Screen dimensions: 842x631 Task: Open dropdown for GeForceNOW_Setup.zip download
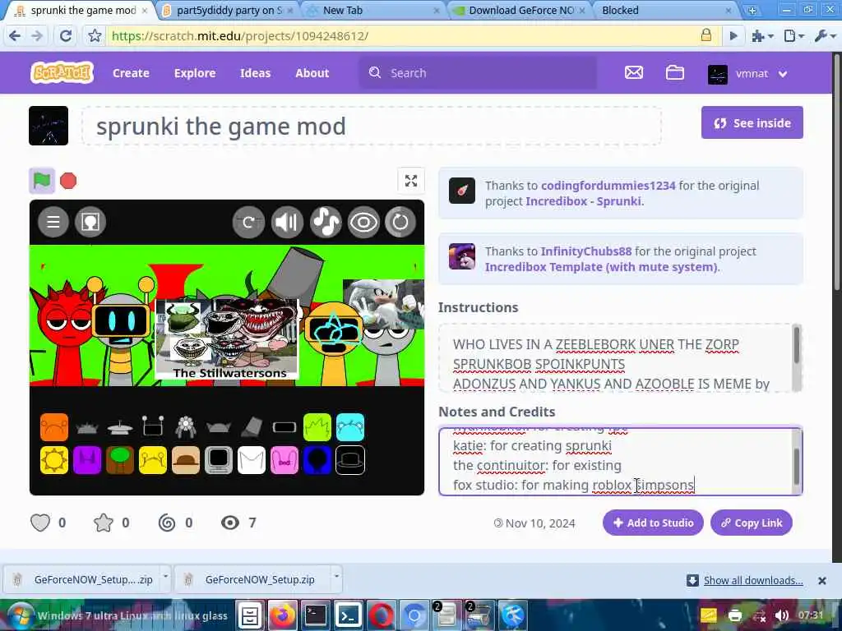coord(336,578)
